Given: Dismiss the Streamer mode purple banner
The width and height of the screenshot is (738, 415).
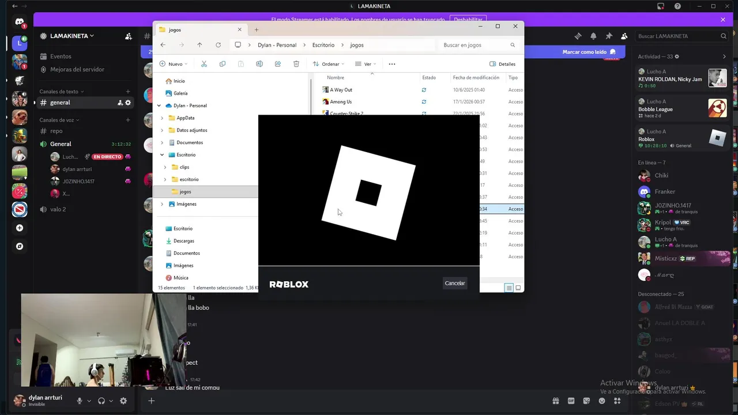Looking at the screenshot, I should [723, 20].
